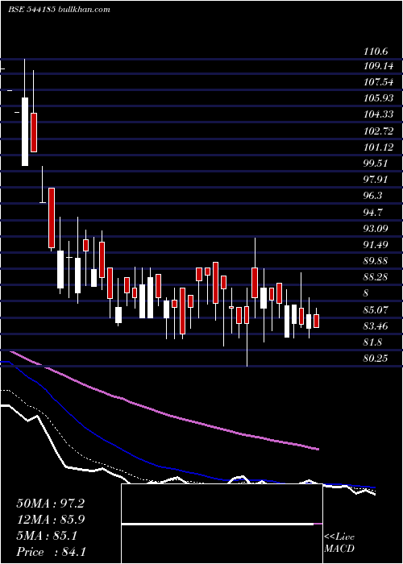The height and width of the screenshot is (564, 403).
Task: Select the 94.7 price axis label
Action: pyautogui.click(x=373, y=212)
